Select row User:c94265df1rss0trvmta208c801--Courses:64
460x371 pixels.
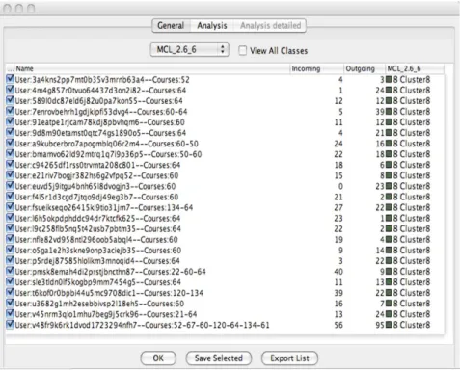[225, 165]
